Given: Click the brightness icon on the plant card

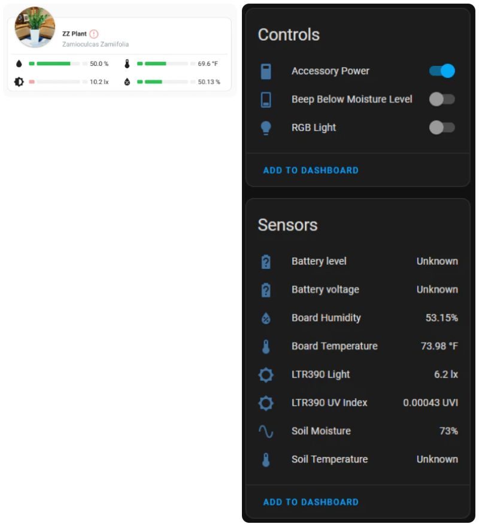Looking at the screenshot, I should click(19, 81).
